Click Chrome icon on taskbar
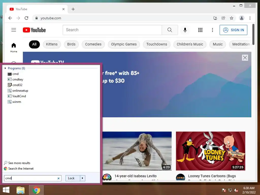This screenshot has width=260, height=195. (36, 190)
